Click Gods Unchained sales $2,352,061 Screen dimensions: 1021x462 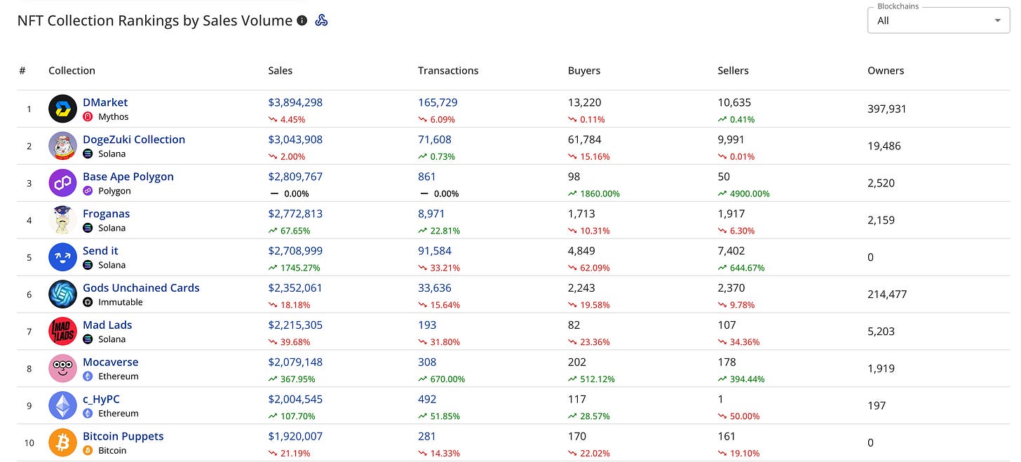pyautogui.click(x=295, y=288)
